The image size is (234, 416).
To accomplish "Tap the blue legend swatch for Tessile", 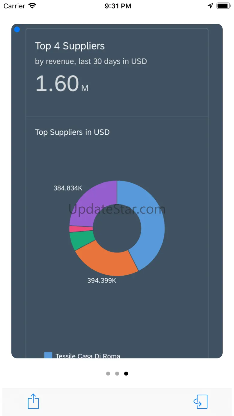I will [48, 355].
